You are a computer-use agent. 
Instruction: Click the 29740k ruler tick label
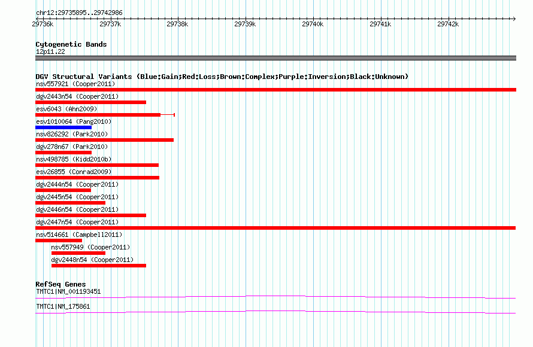(x=313, y=24)
